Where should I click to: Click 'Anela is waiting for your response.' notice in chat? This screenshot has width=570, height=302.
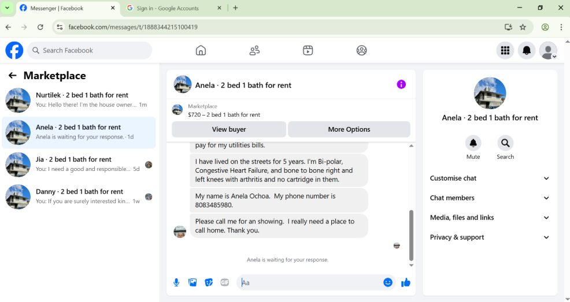pos(287,259)
